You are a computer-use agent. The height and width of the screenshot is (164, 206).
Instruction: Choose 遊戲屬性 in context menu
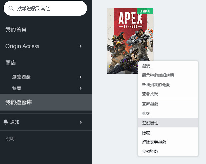coord(168,123)
